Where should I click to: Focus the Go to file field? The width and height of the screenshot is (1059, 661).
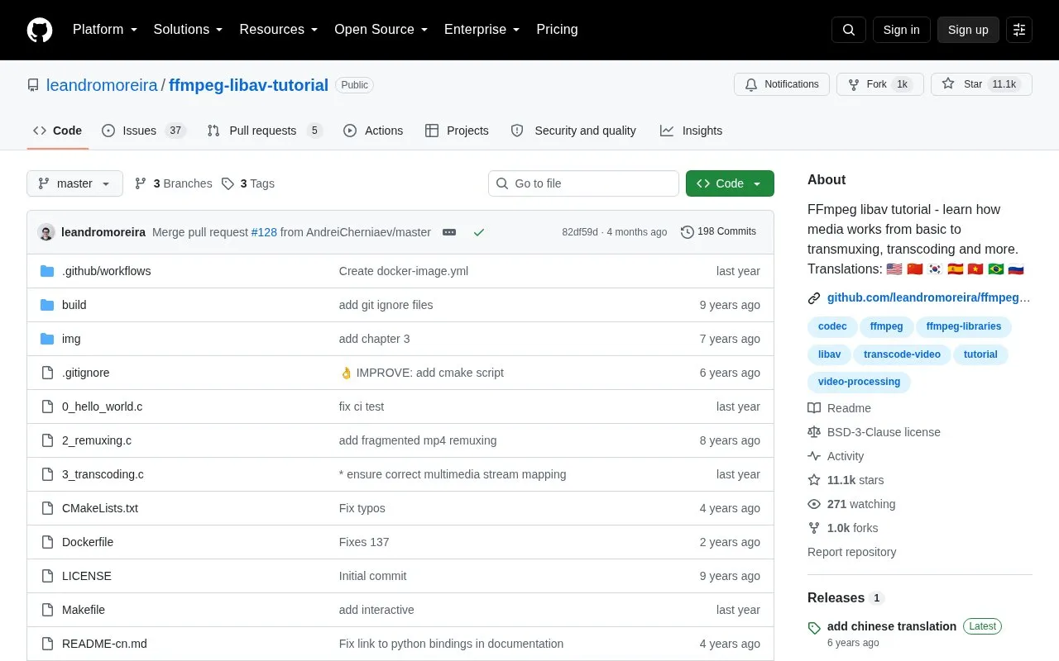coord(583,183)
